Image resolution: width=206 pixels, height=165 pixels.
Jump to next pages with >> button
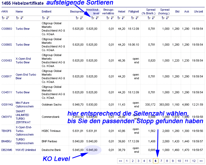coord(201,161)
